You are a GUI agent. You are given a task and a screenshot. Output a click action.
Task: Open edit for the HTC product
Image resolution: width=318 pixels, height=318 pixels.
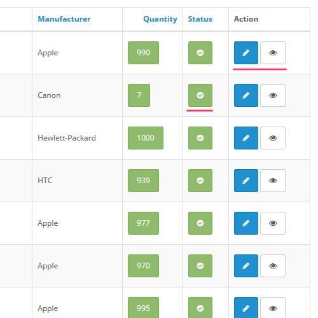(x=246, y=181)
